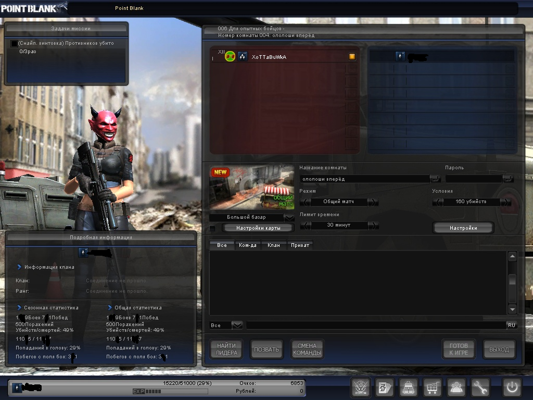The image size is (533, 400).
Task: Decrease Условия from 160 убийств
Action: point(438,202)
